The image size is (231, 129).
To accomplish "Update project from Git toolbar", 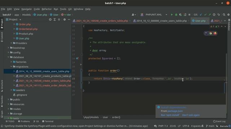I will (201, 15).
